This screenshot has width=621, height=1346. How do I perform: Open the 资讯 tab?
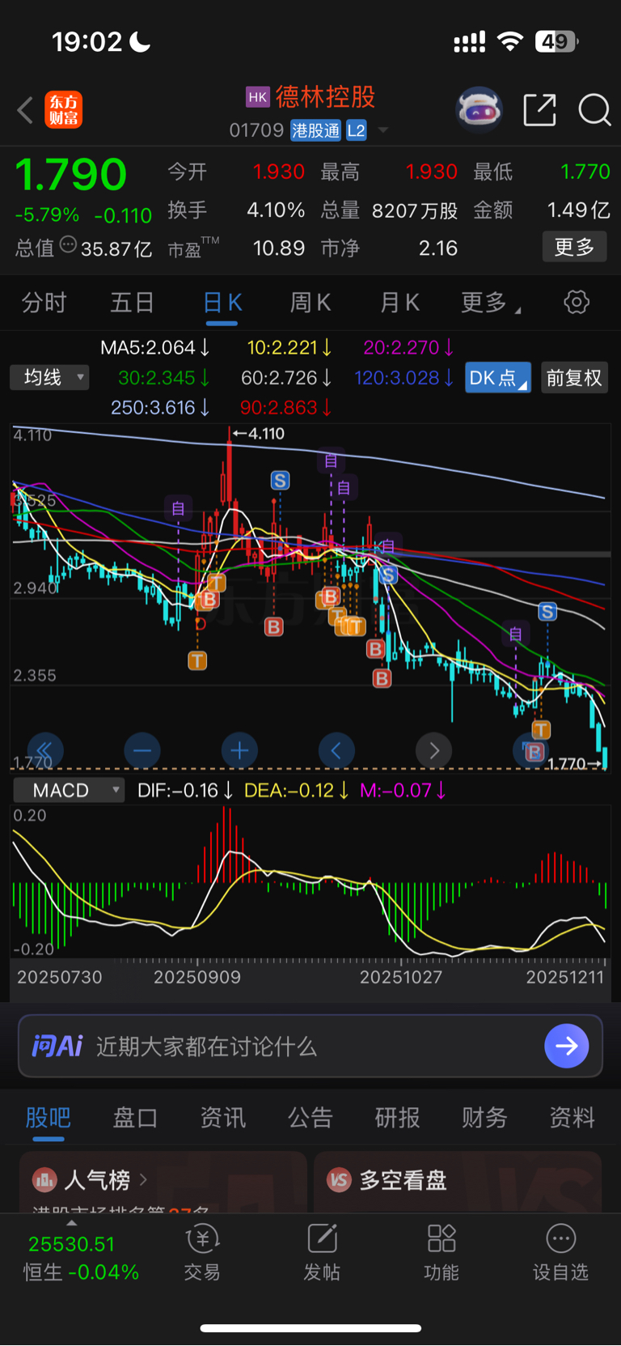pos(223,1118)
